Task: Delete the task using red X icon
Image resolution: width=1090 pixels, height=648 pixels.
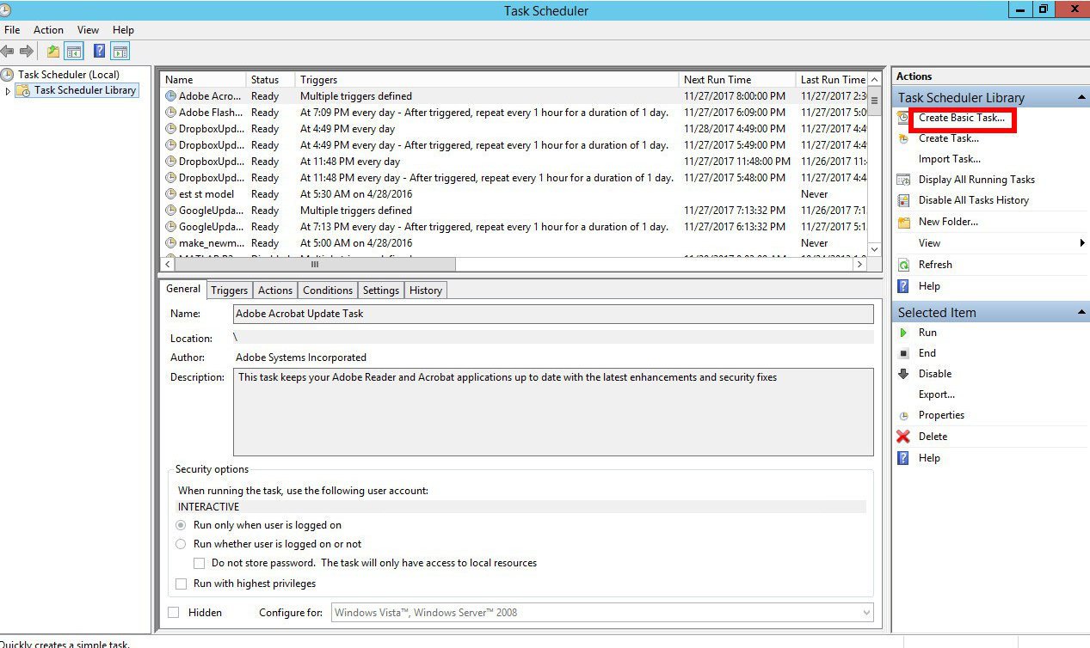Action: click(904, 436)
